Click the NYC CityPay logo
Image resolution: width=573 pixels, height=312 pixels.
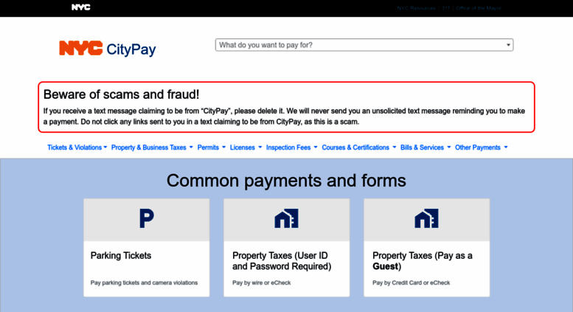tap(108, 49)
